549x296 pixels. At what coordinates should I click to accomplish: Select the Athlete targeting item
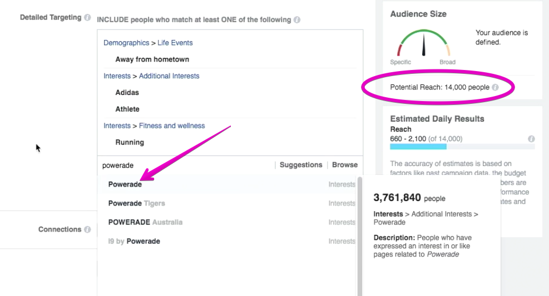tap(127, 109)
